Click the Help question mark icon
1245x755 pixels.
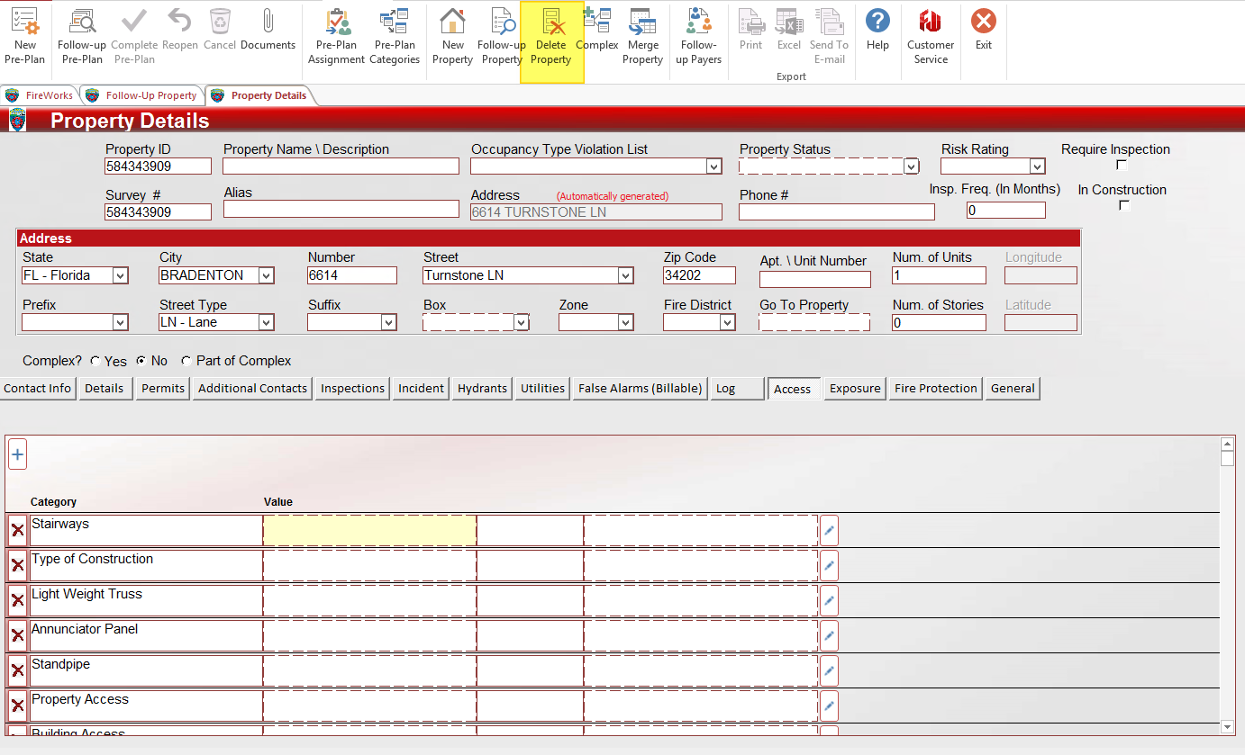tap(877, 29)
